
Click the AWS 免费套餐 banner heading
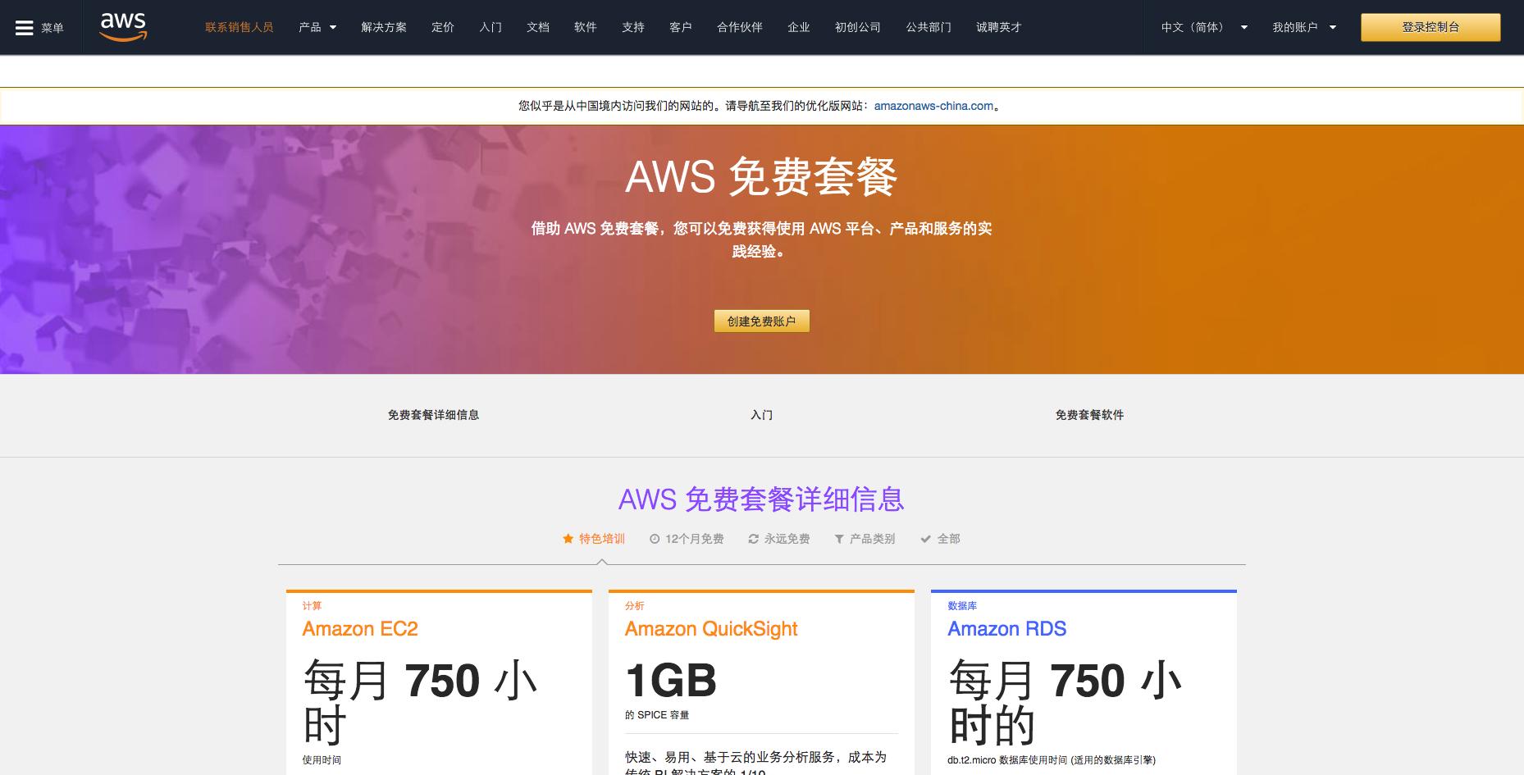tap(761, 177)
